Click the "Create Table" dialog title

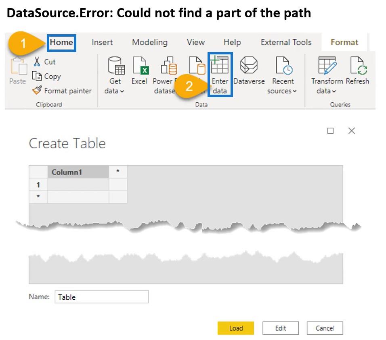point(67,143)
